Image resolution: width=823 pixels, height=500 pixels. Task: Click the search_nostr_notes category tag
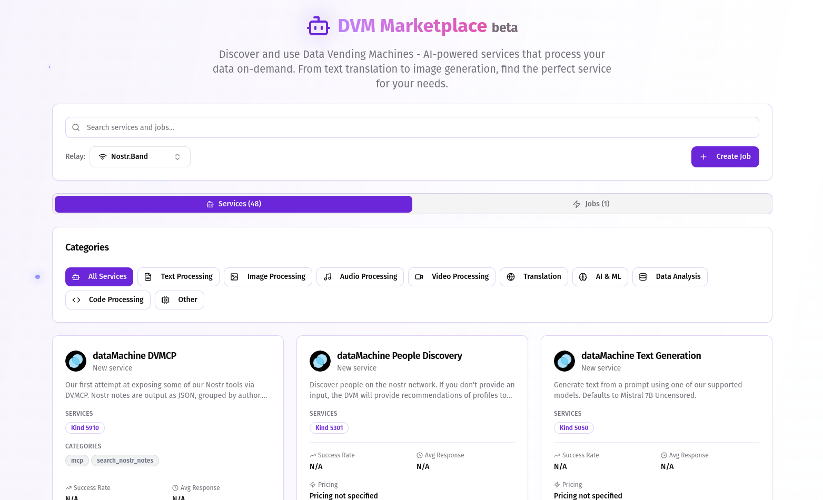(125, 461)
